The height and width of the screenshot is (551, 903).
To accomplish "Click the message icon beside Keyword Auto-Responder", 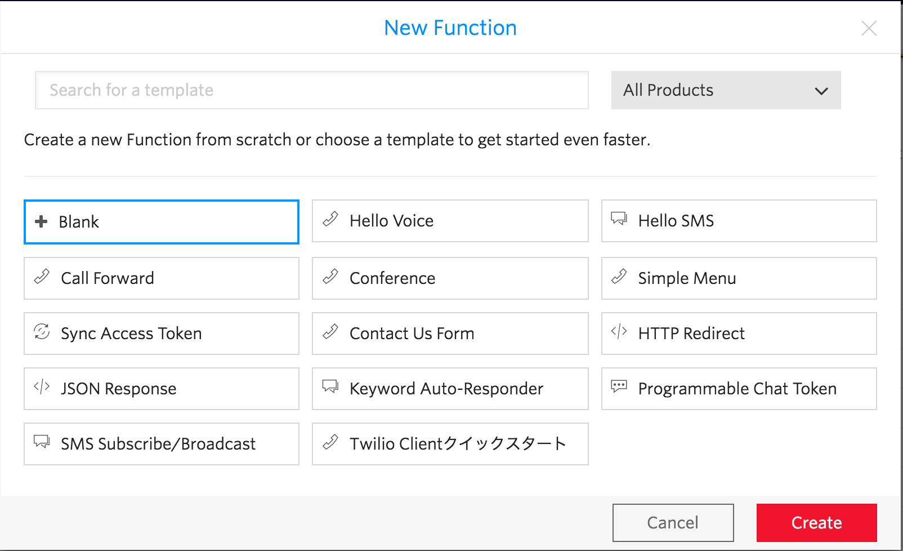I will click(330, 386).
